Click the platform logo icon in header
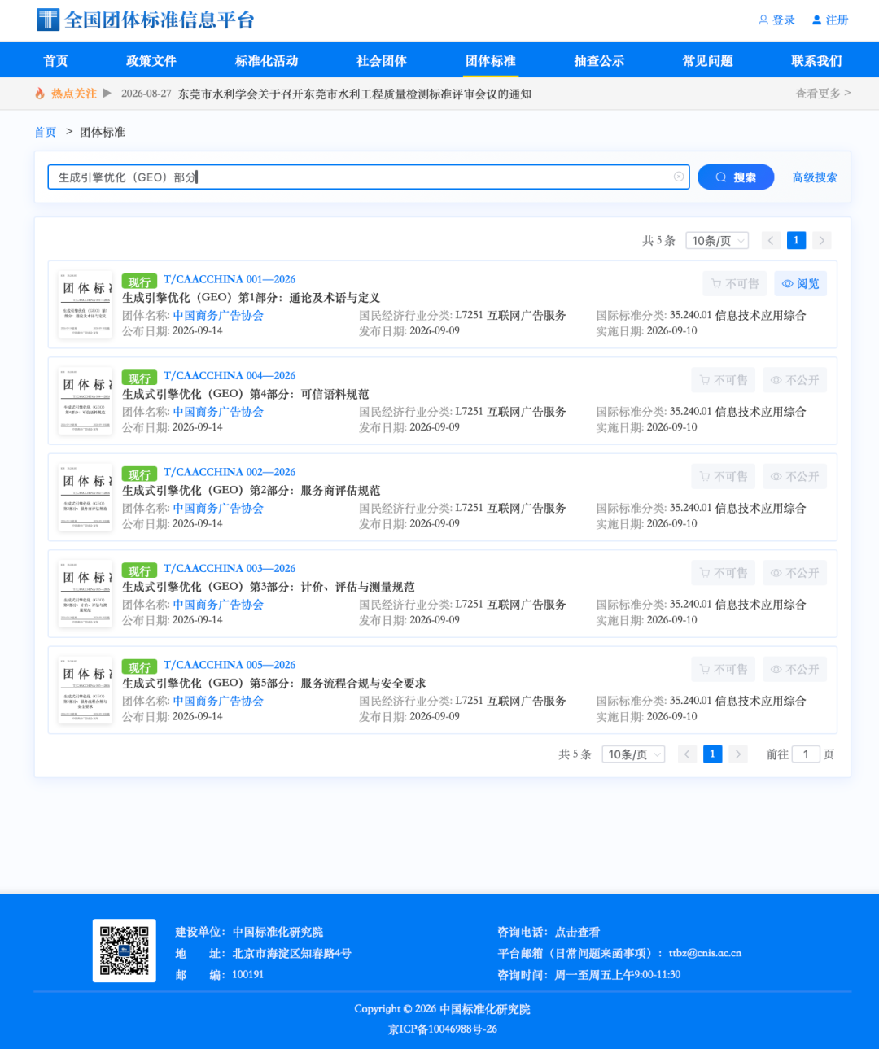The image size is (879, 1049). click(48, 20)
